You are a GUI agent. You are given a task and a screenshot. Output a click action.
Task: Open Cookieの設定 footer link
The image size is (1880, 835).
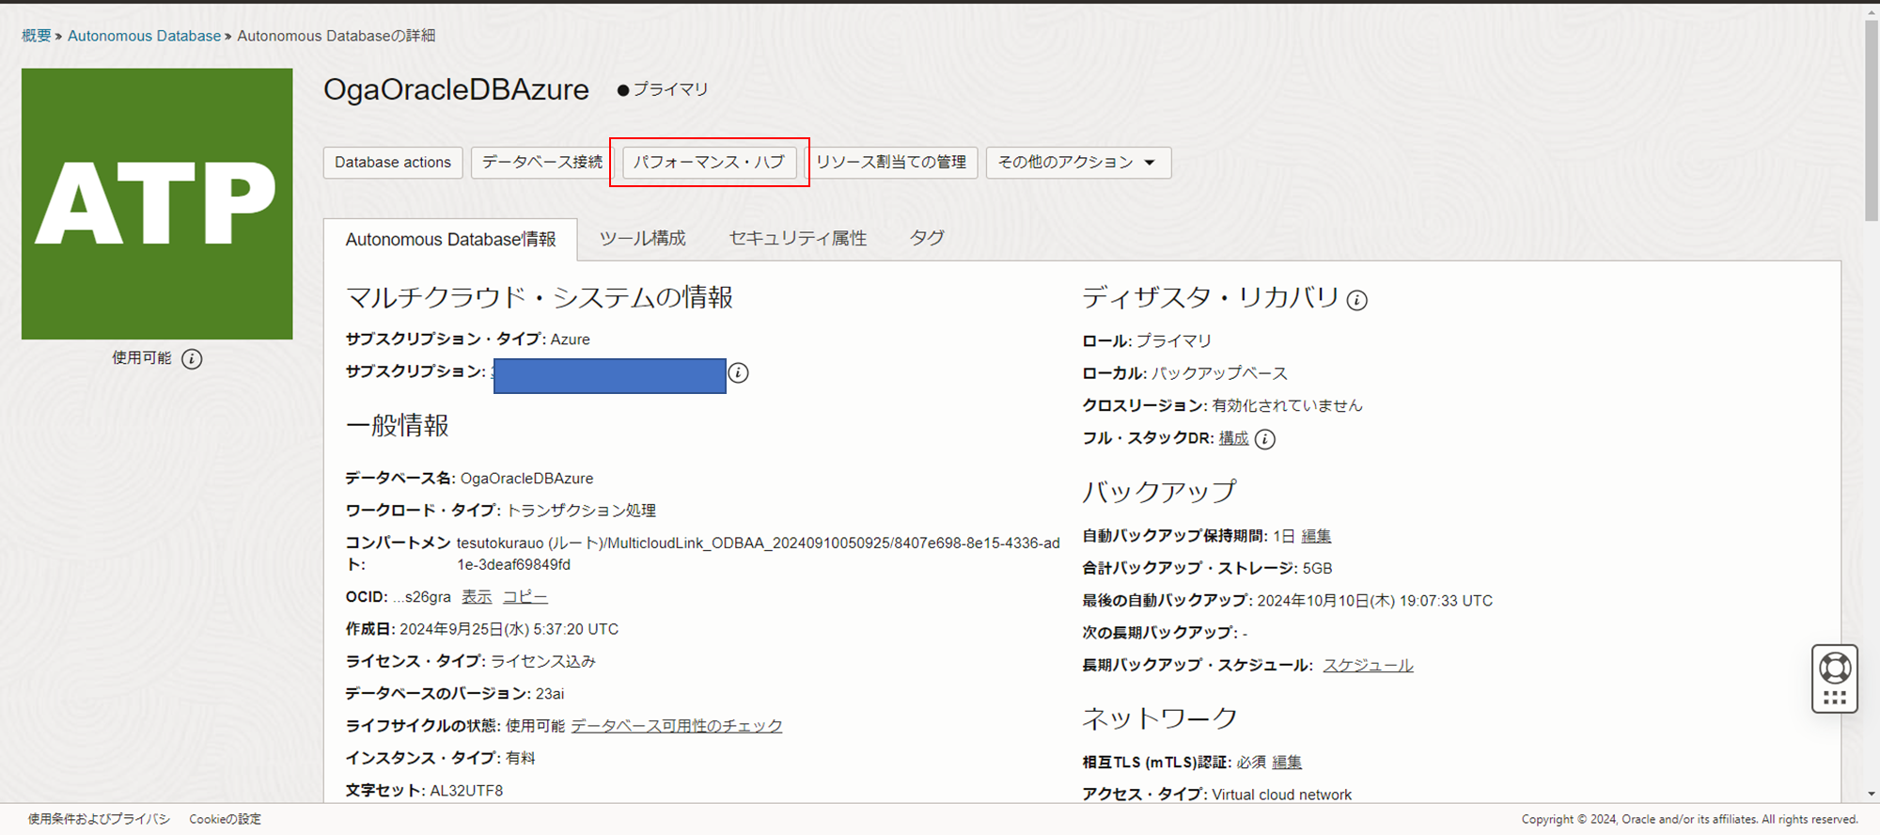(x=226, y=819)
